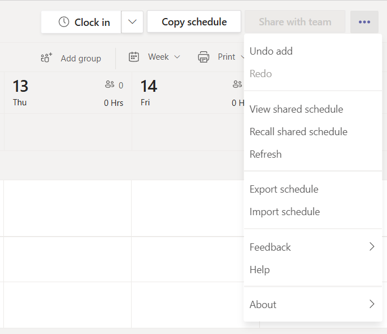Click Refresh in the menu
This screenshot has width=387, height=334.
(x=265, y=154)
